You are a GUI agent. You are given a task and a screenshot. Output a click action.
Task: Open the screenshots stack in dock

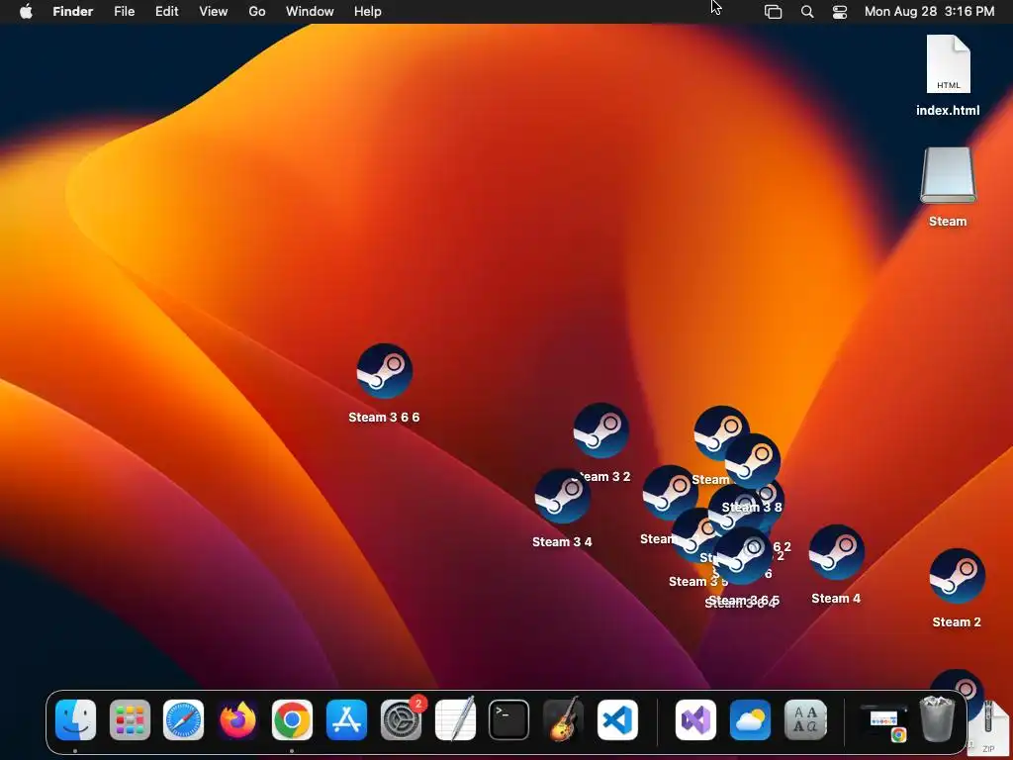coord(884,721)
